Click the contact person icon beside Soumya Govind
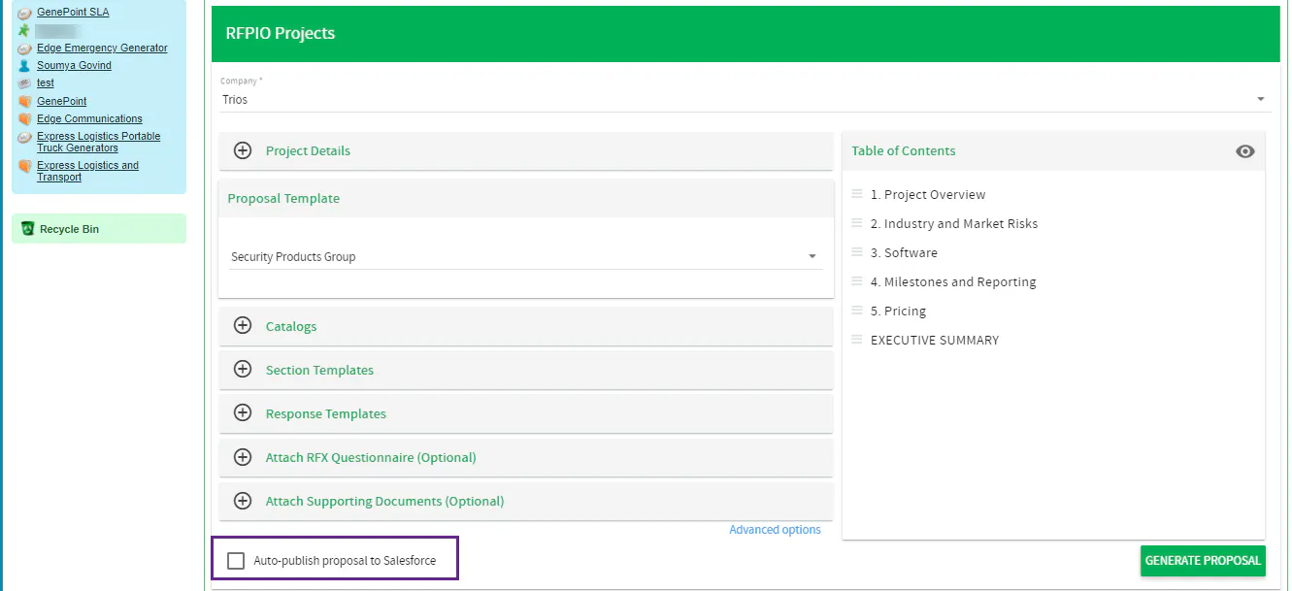The width and height of the screenshot is (1292, 591). coord(23,65)
